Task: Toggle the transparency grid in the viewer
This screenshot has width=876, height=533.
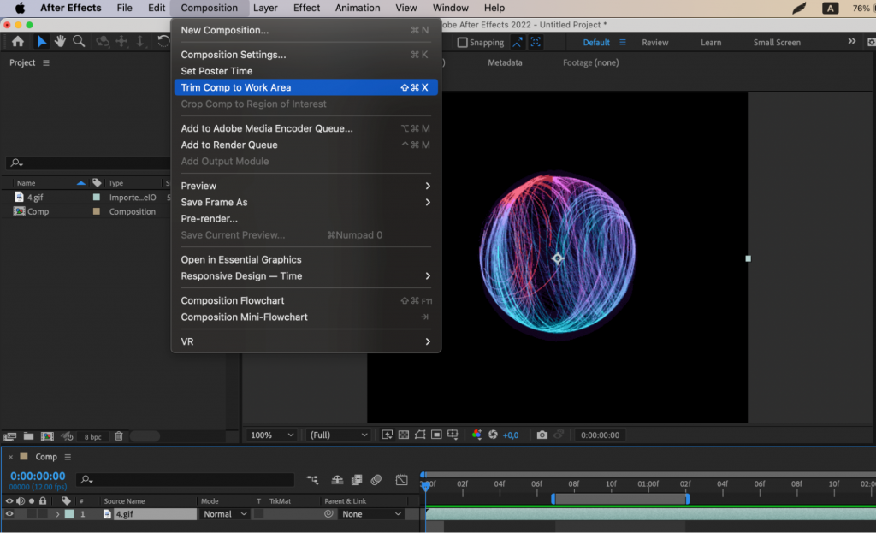Action: (404, 435)
